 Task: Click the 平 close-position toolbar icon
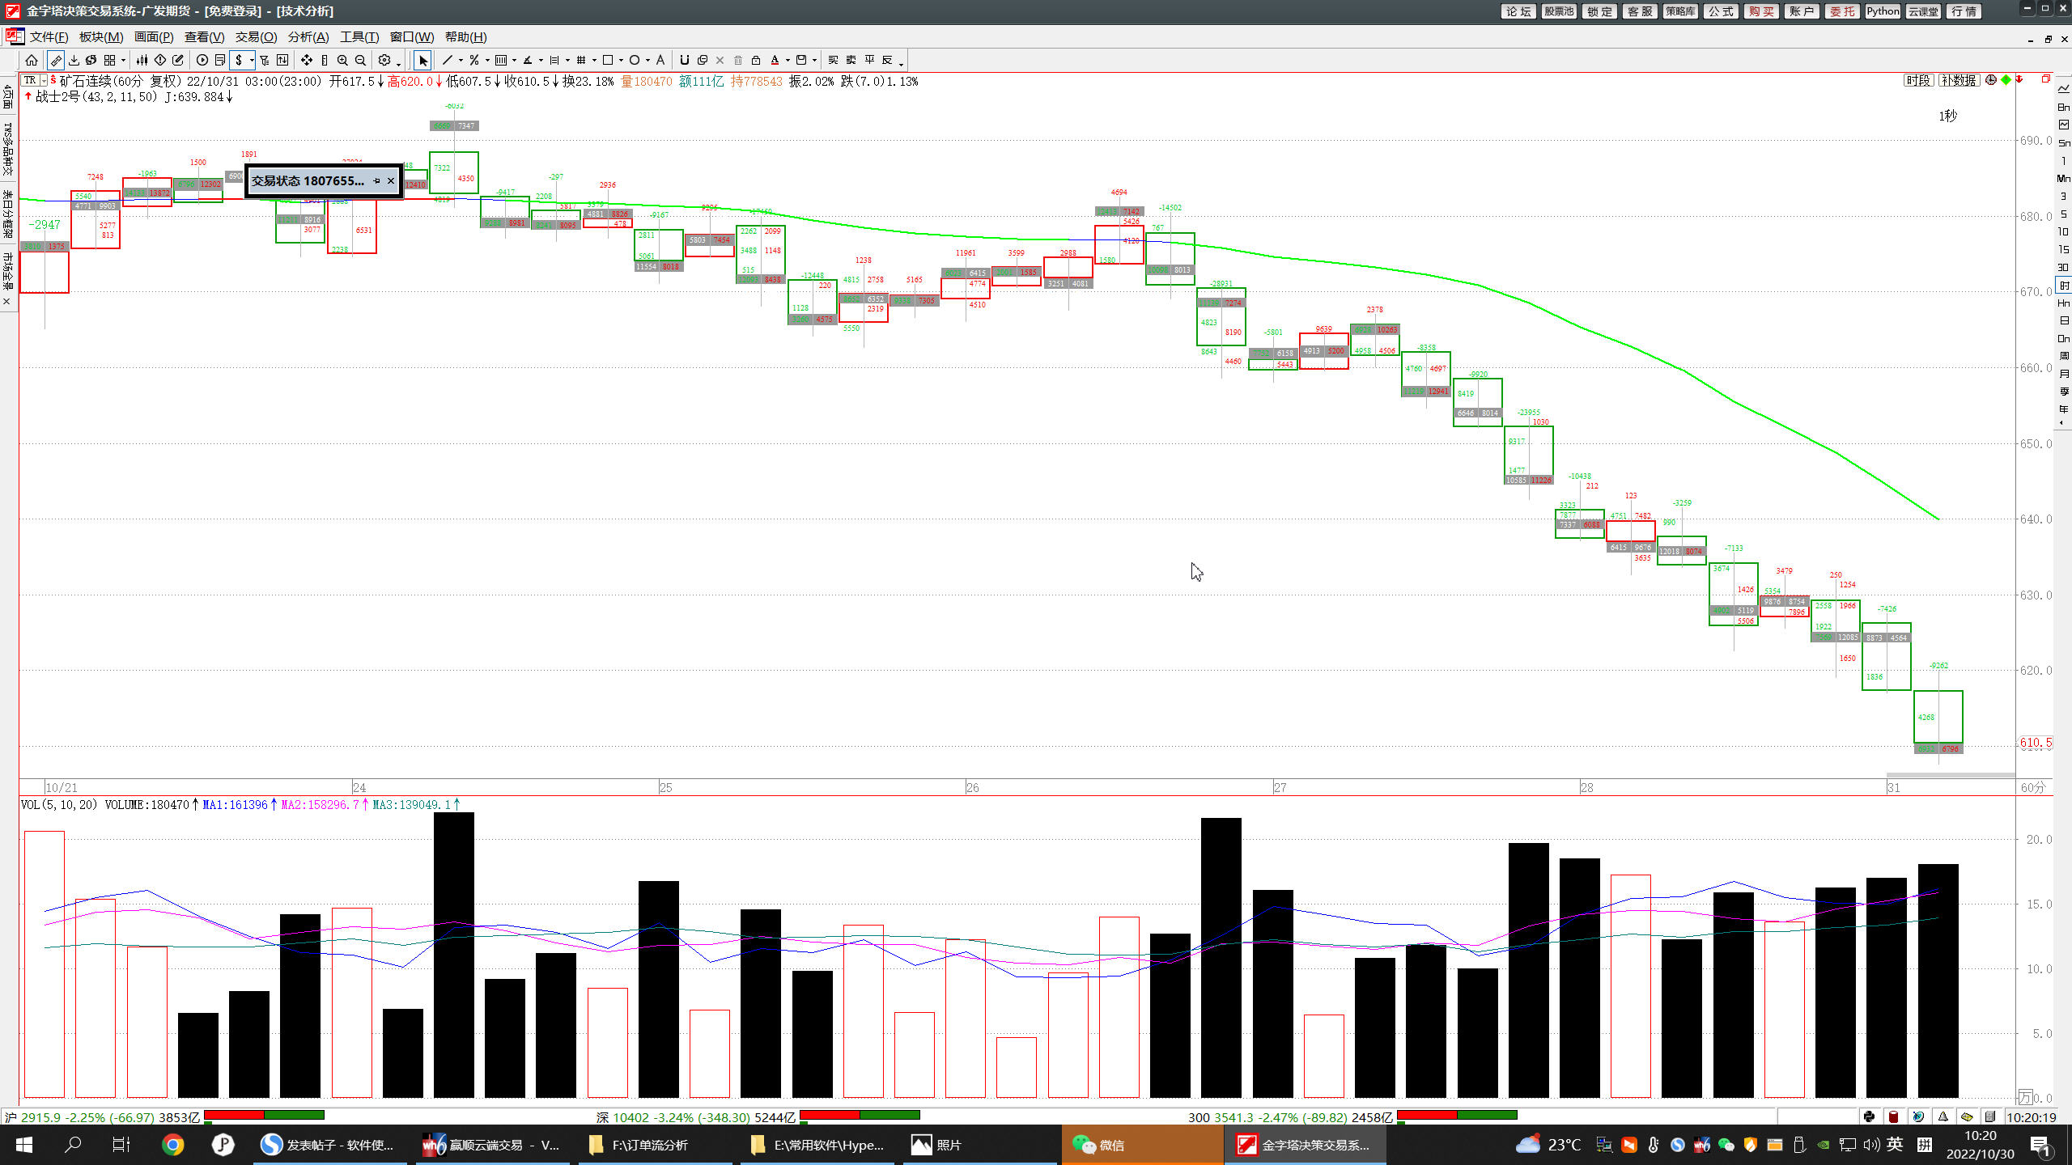869,60
